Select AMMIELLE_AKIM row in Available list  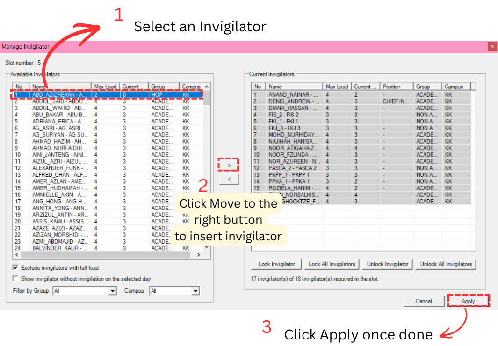(x=108, y=195)
